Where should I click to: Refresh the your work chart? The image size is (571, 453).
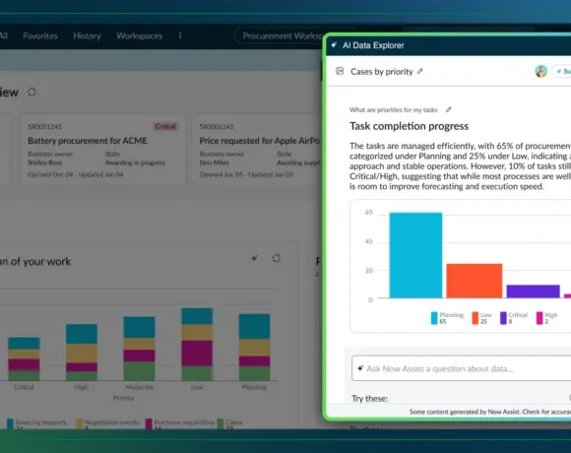[x=277, y=258]
